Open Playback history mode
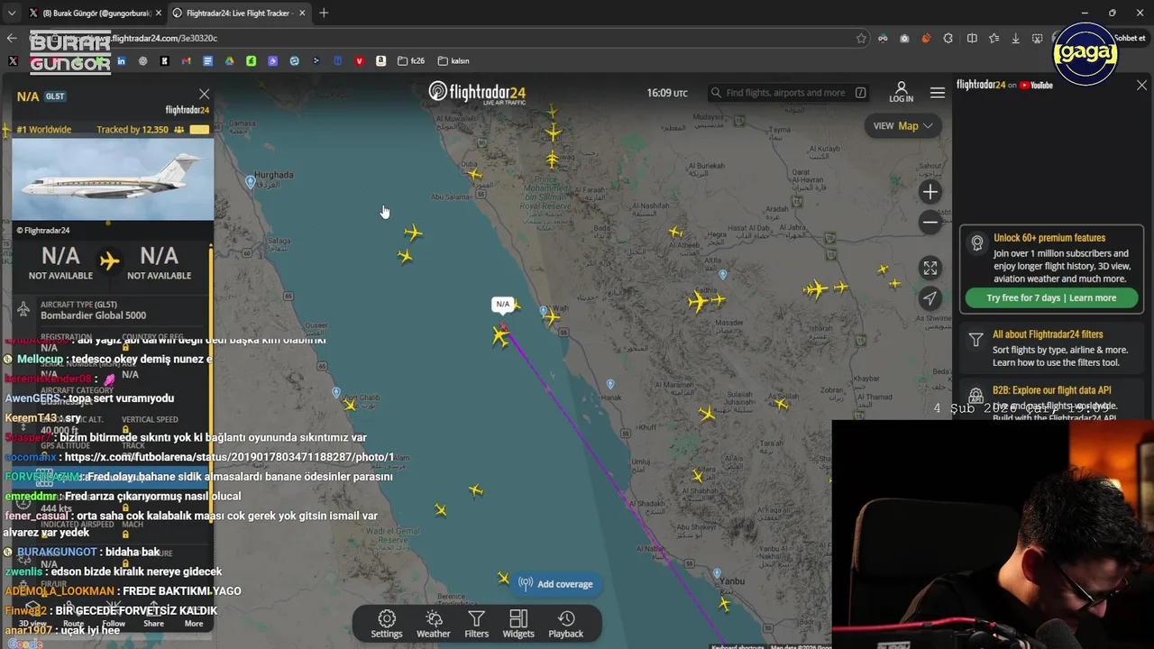1154x649 pixels. (566, 624)
